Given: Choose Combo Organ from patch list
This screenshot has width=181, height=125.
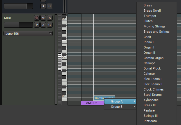Looking at the screenshot, I should coord(153,58).
